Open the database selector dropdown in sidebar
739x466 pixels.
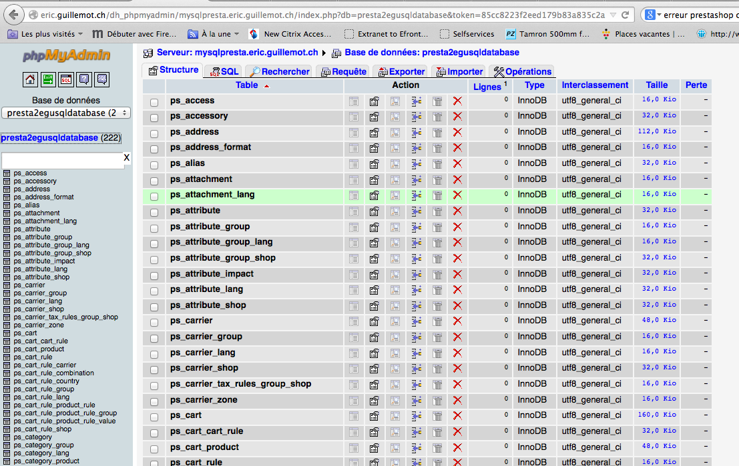[66, 113]
